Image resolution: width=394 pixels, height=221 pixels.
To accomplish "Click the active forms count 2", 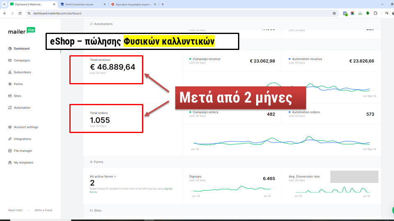I will (x=92, y=183).
